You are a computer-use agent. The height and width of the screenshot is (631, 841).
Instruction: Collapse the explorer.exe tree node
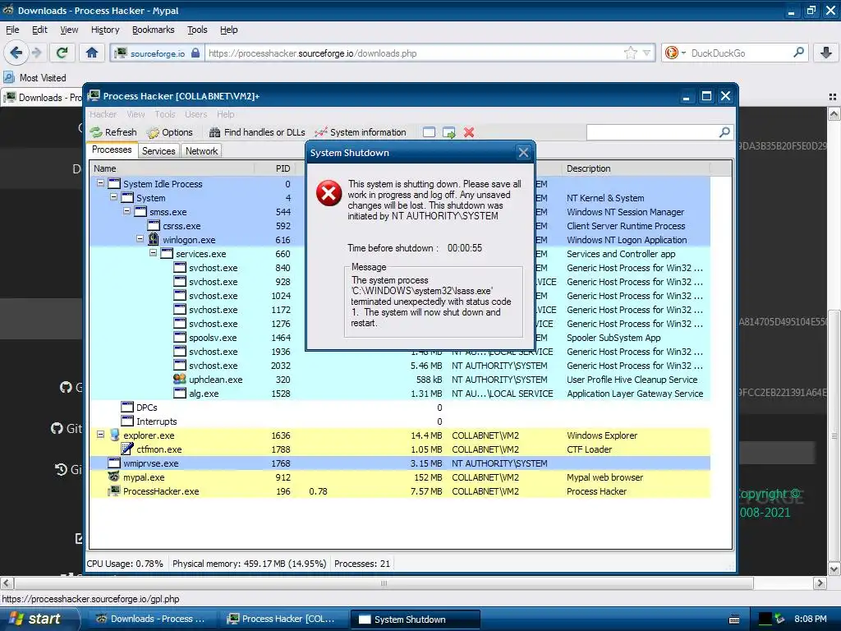tap(100, 435)
